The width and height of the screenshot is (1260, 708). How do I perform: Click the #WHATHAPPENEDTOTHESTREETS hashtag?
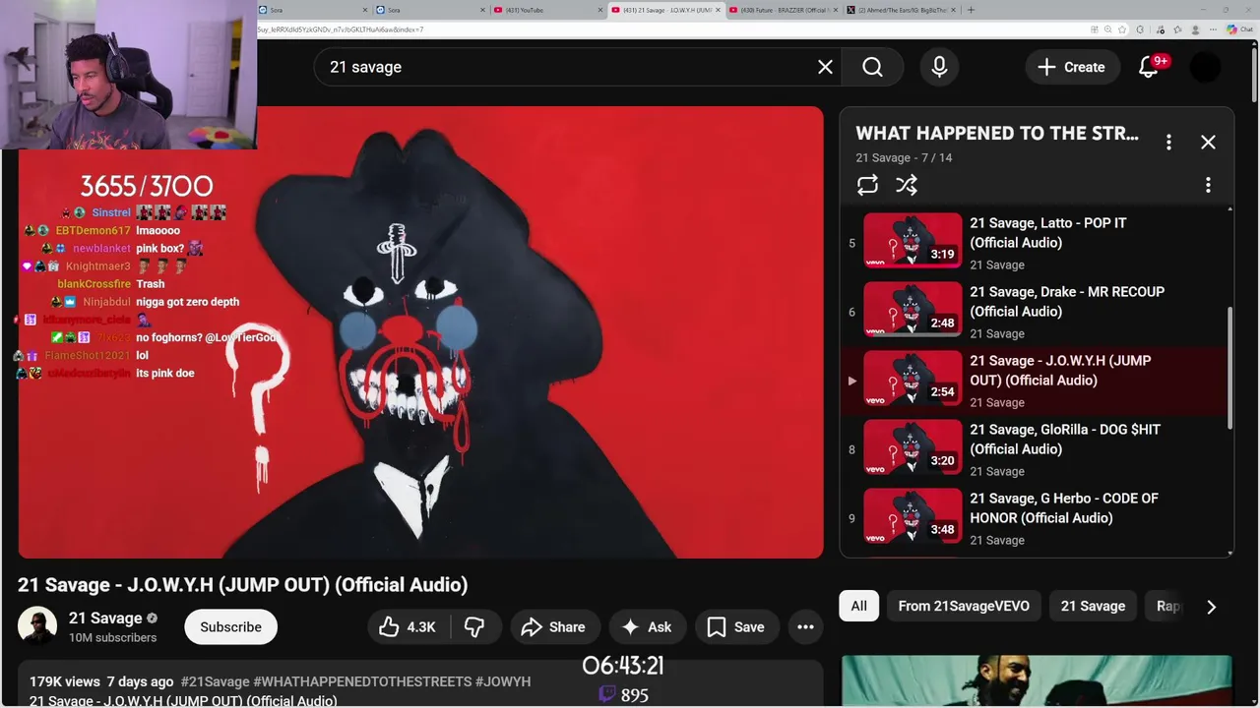[361, 681]
